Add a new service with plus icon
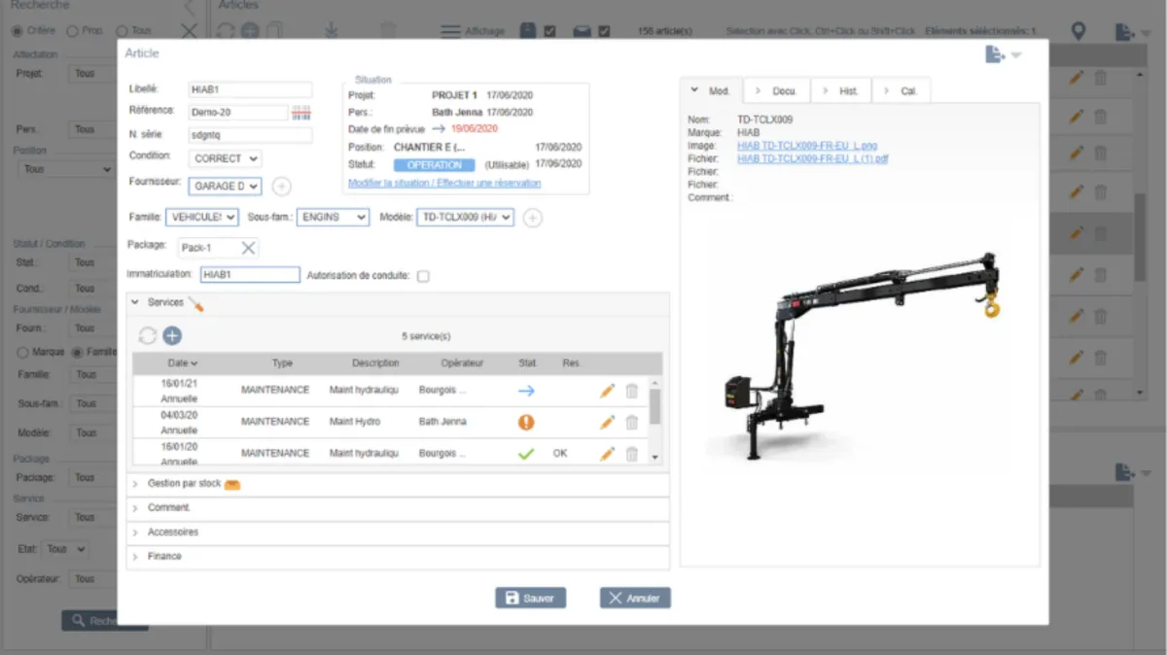Screen dimensions: 1167x655 pyautogui.click(x=171, y=336)
